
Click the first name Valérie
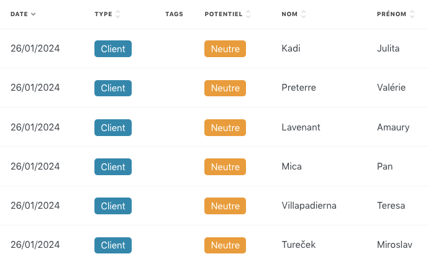(391, 88)
